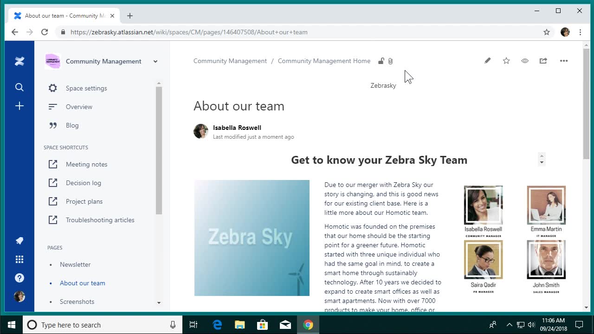594x334 pixels.
Task: Click the Zebra Sky banner image
Action: coord(252,238)
